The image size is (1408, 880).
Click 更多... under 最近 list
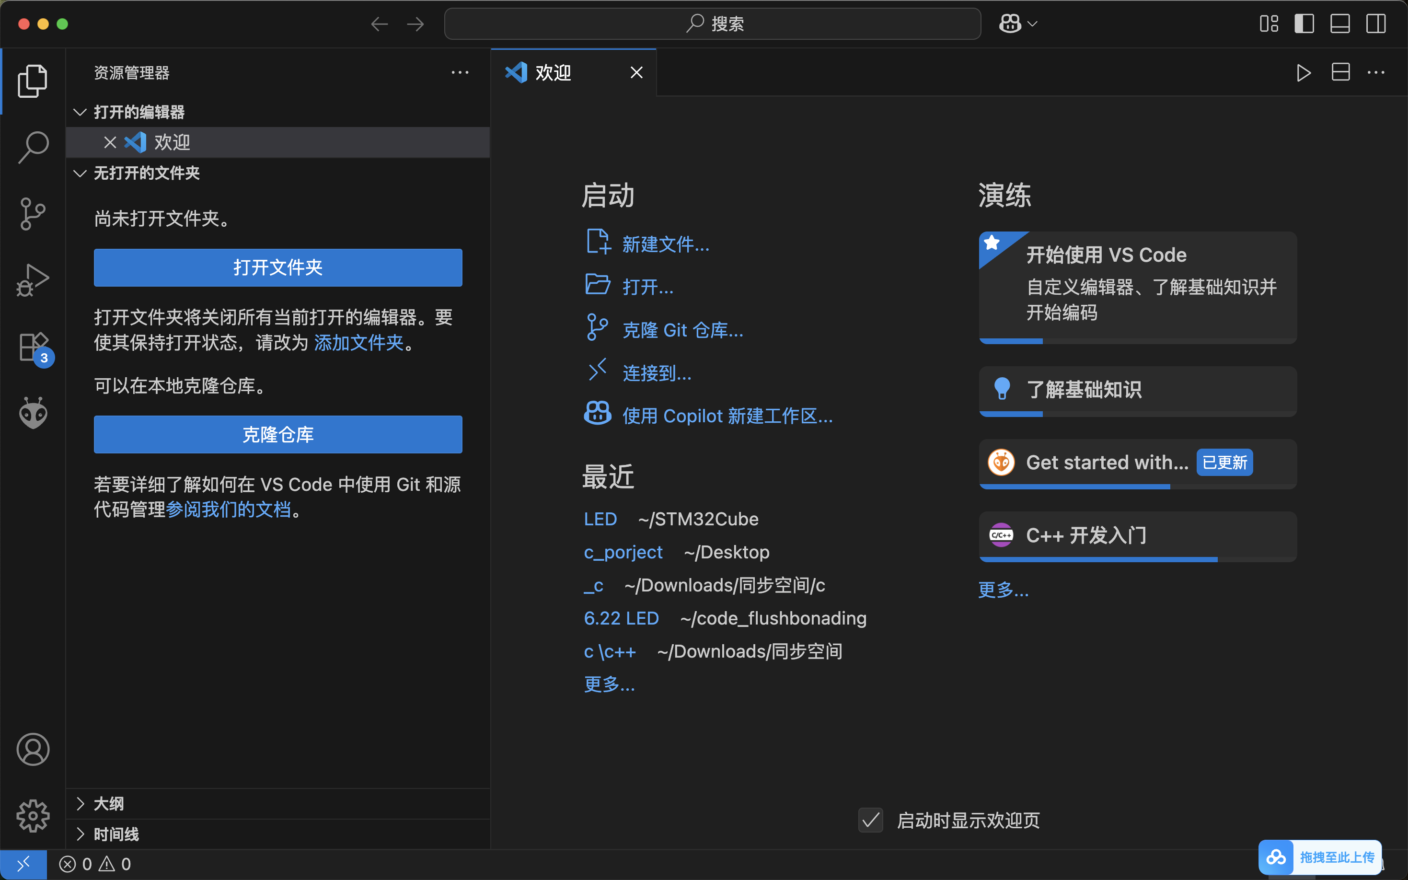tap(609, 684)
